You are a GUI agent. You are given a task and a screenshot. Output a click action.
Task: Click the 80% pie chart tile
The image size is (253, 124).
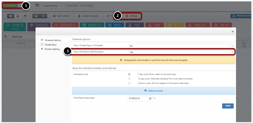(x=115, y=25)
